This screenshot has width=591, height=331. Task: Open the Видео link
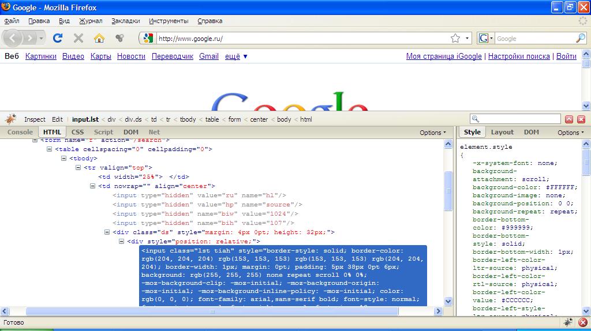coord(73,57)
